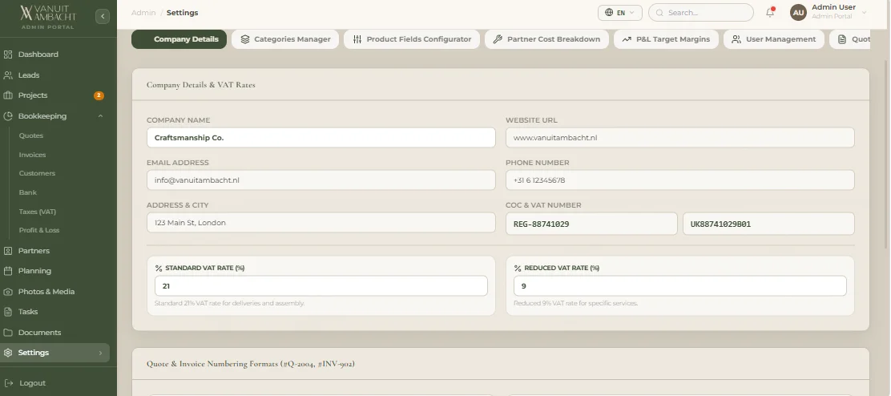The width and height of the screenshot is (891, 396).
Task: Click the page vertical scrollbar
Action: (886, 153)
